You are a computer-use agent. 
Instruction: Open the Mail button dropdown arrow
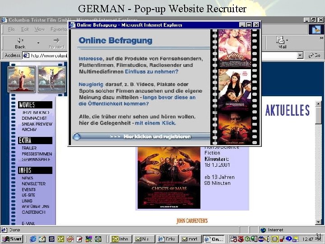click(287, 40)
